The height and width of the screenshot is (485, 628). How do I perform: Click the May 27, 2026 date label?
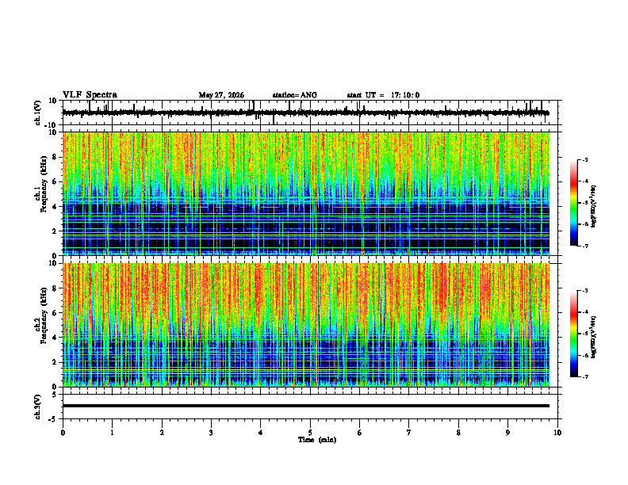221,95
